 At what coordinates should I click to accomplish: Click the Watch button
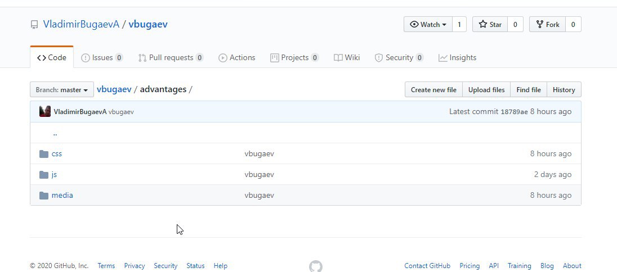point(428,24)
